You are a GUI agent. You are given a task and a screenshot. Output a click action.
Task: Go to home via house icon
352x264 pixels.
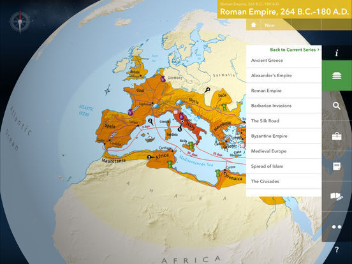(253, 25)
